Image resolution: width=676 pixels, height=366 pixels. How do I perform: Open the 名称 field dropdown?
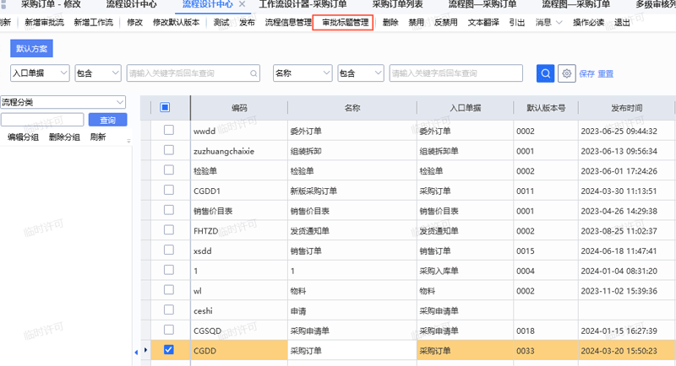point(303,73)
